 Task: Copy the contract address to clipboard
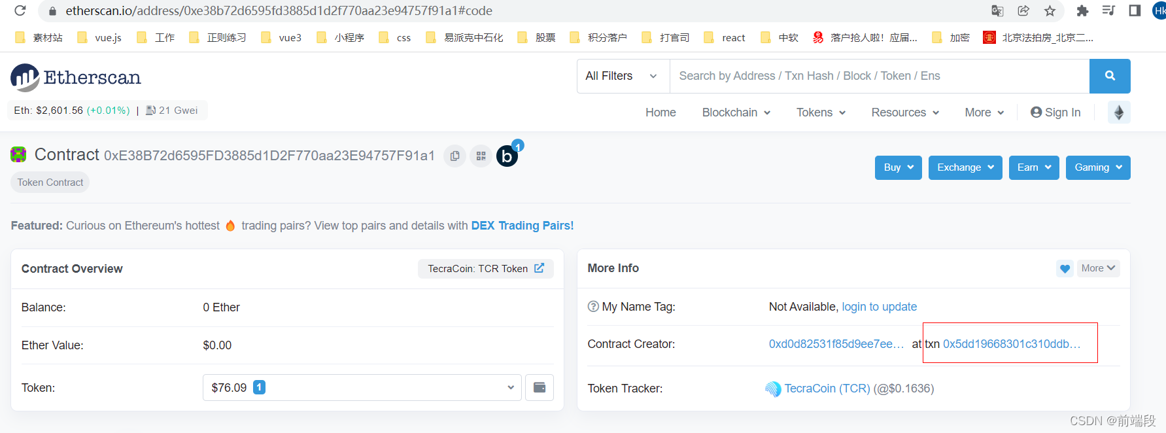tap(454, 156)
